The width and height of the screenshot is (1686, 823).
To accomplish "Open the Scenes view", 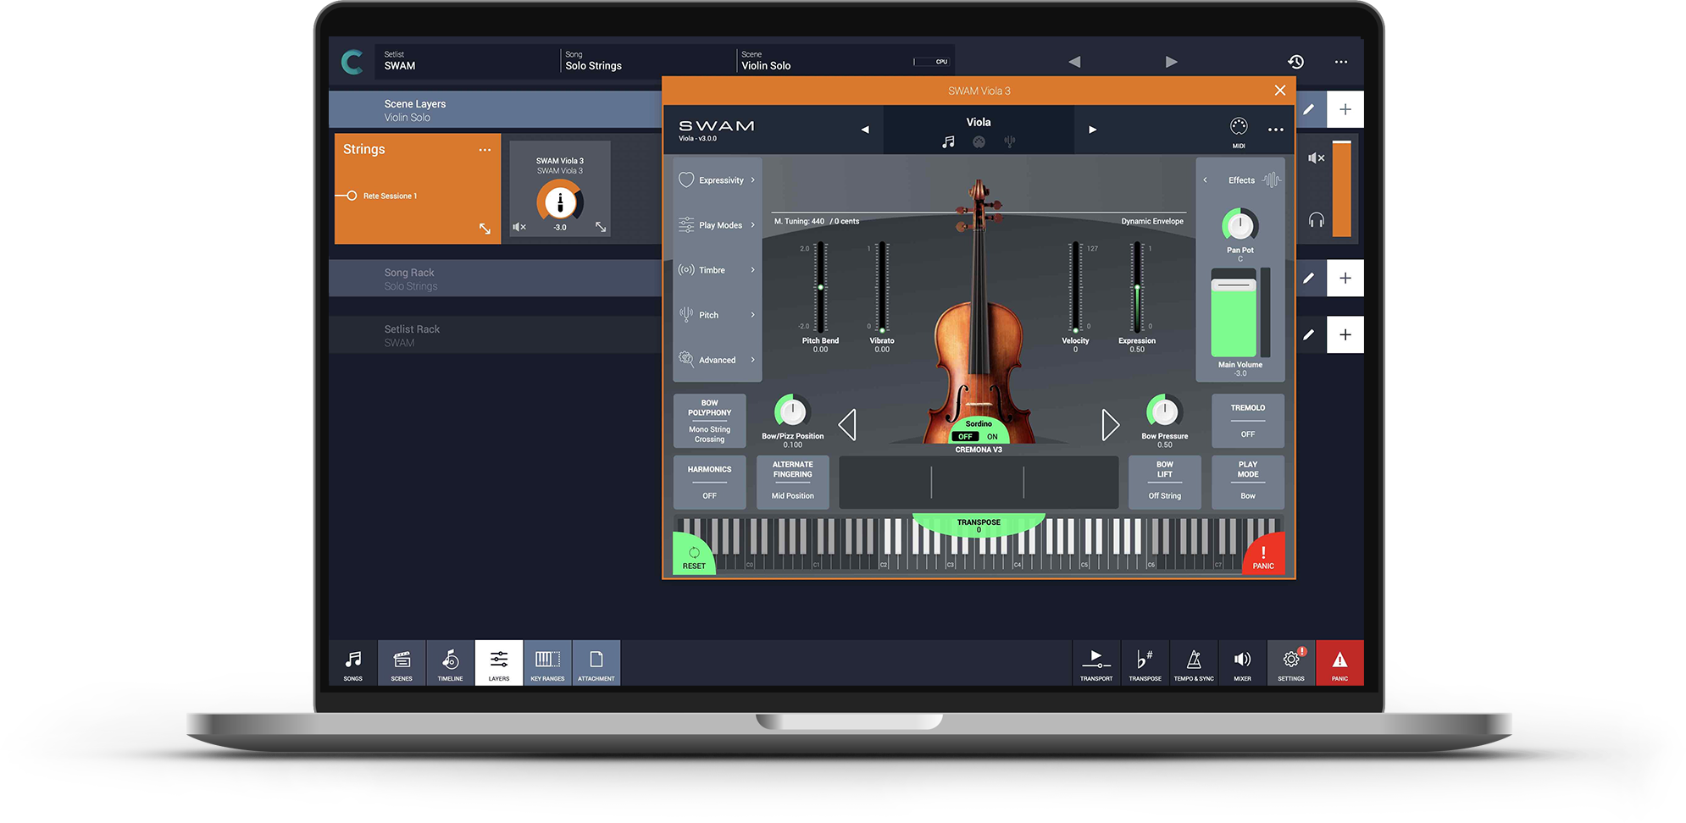I will (x=402, y=664).
